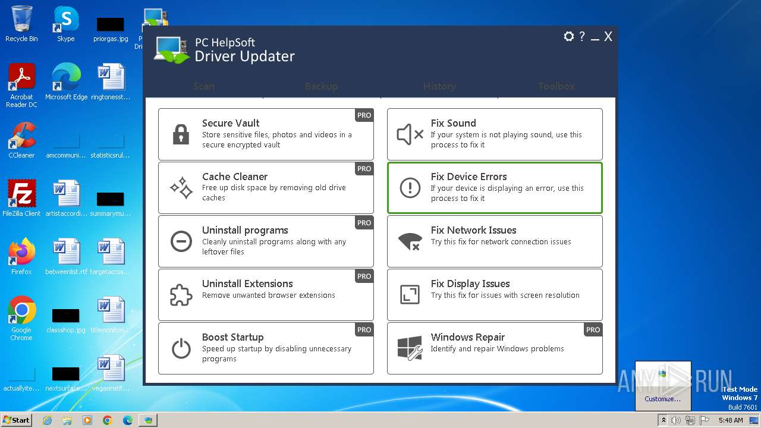Open settings via the gear icon
The width and height of the screenshot is (761, 428).
point(569,36)
